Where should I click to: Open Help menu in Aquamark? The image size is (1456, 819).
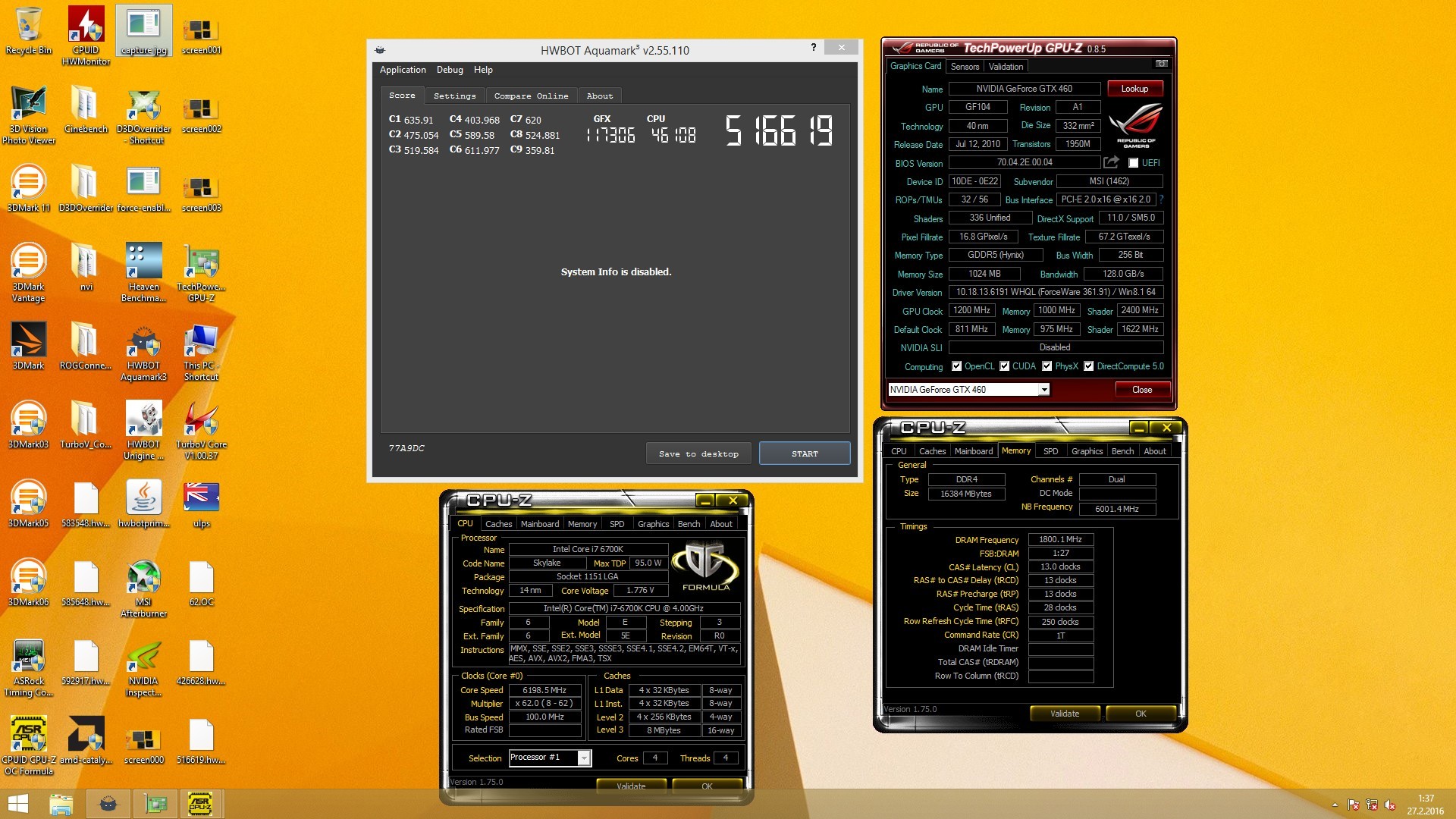[x=483, y=70]
